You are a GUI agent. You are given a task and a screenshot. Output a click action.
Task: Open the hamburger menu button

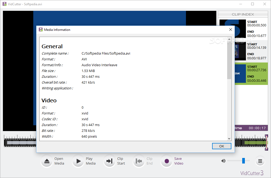click(260, 161)
